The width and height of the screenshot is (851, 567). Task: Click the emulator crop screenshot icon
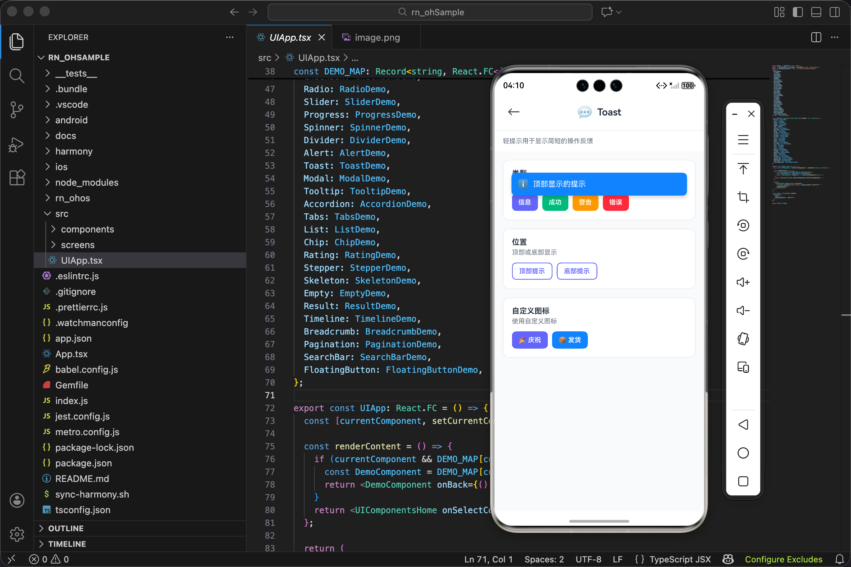[743, 197]
